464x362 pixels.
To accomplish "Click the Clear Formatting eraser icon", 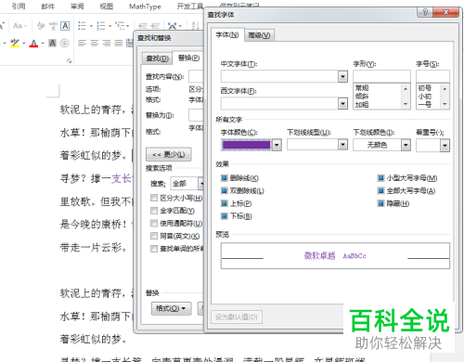I will (x=41, y=26).
